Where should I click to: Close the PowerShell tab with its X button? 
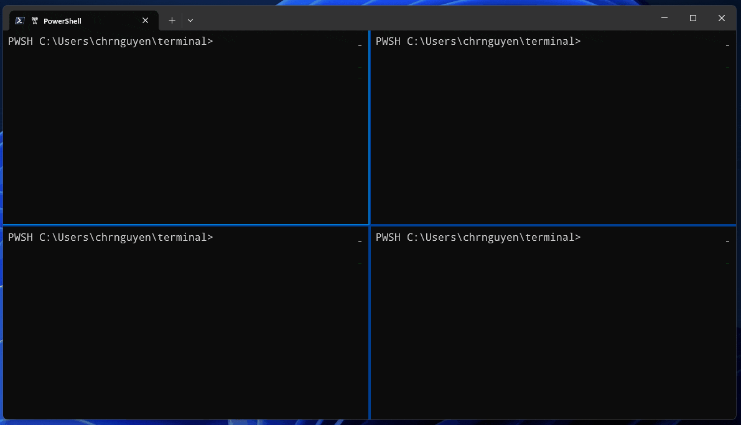click(x=145, y=20)
